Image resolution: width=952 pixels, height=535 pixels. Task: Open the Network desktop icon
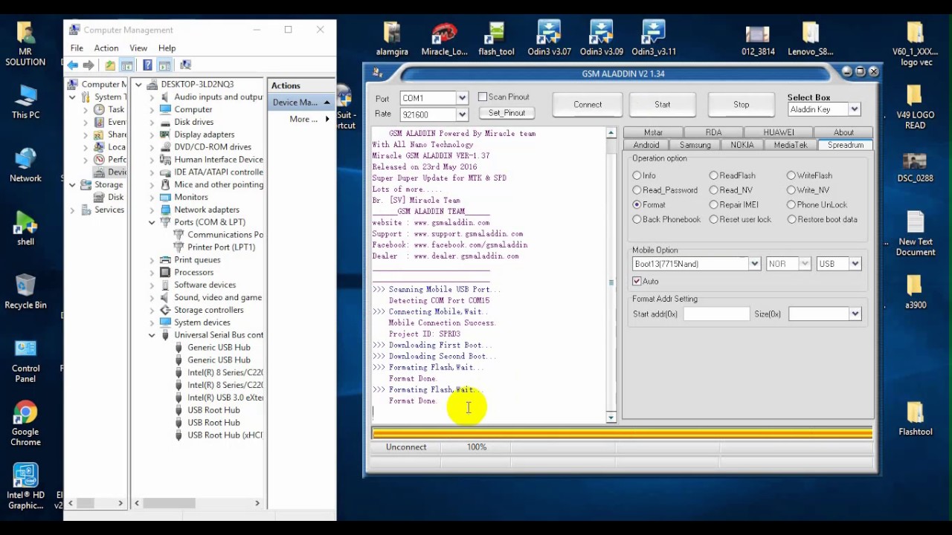pyautogui.click(x=25, y=165)
